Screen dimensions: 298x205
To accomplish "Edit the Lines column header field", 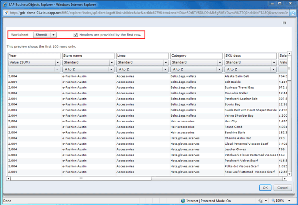I will coord(142,56).
